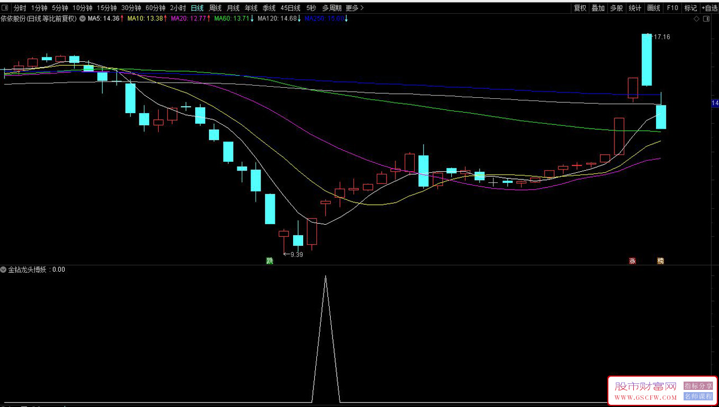Viewport: 719px width, 407px height.
Task: Click the indicator spike peak signal
Action: pos(326,276)
